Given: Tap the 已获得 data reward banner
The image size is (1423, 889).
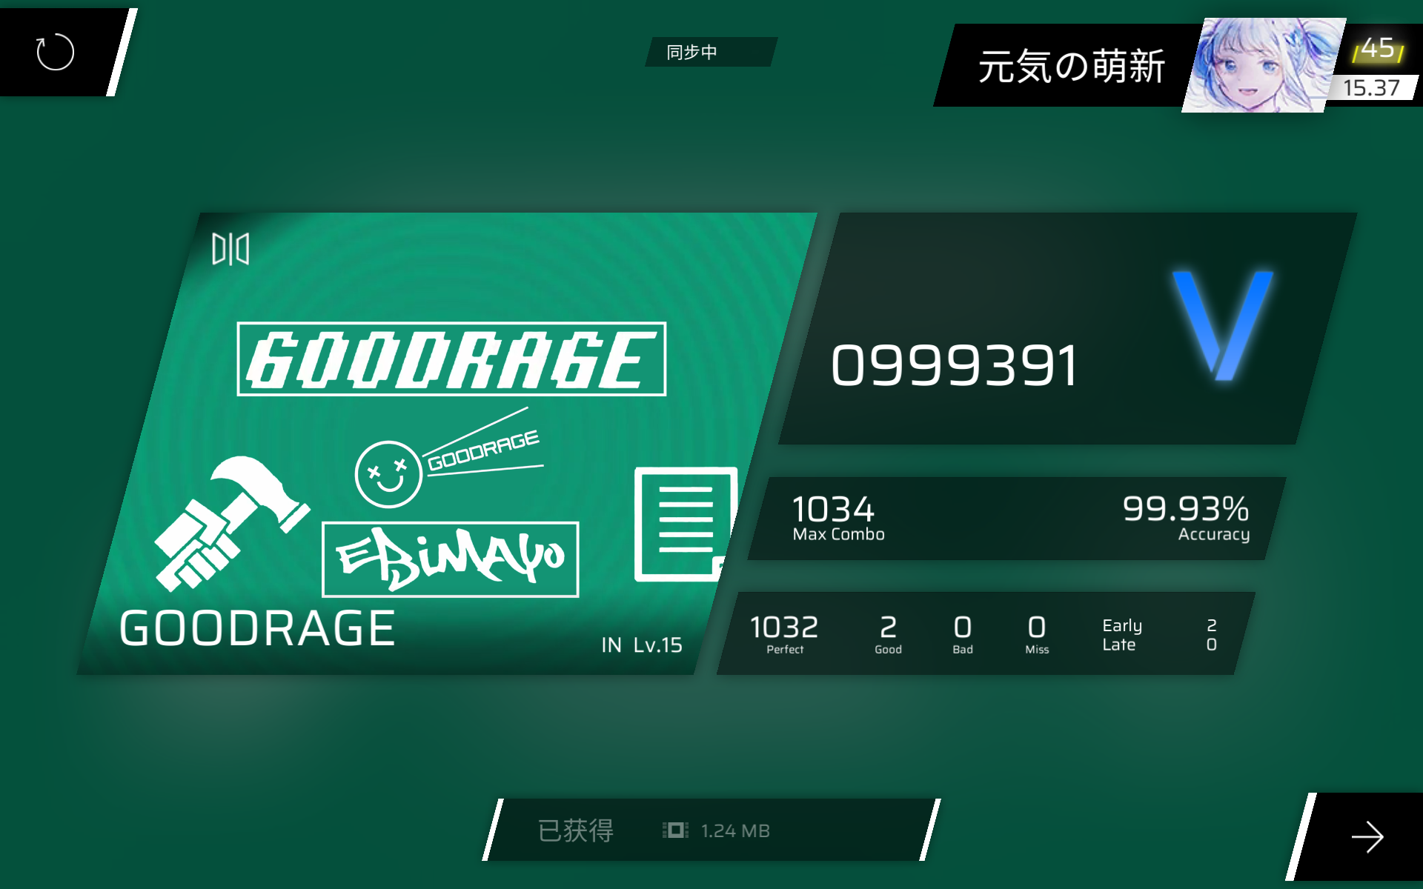Looking at the screenshot, I should click(711, 830).
